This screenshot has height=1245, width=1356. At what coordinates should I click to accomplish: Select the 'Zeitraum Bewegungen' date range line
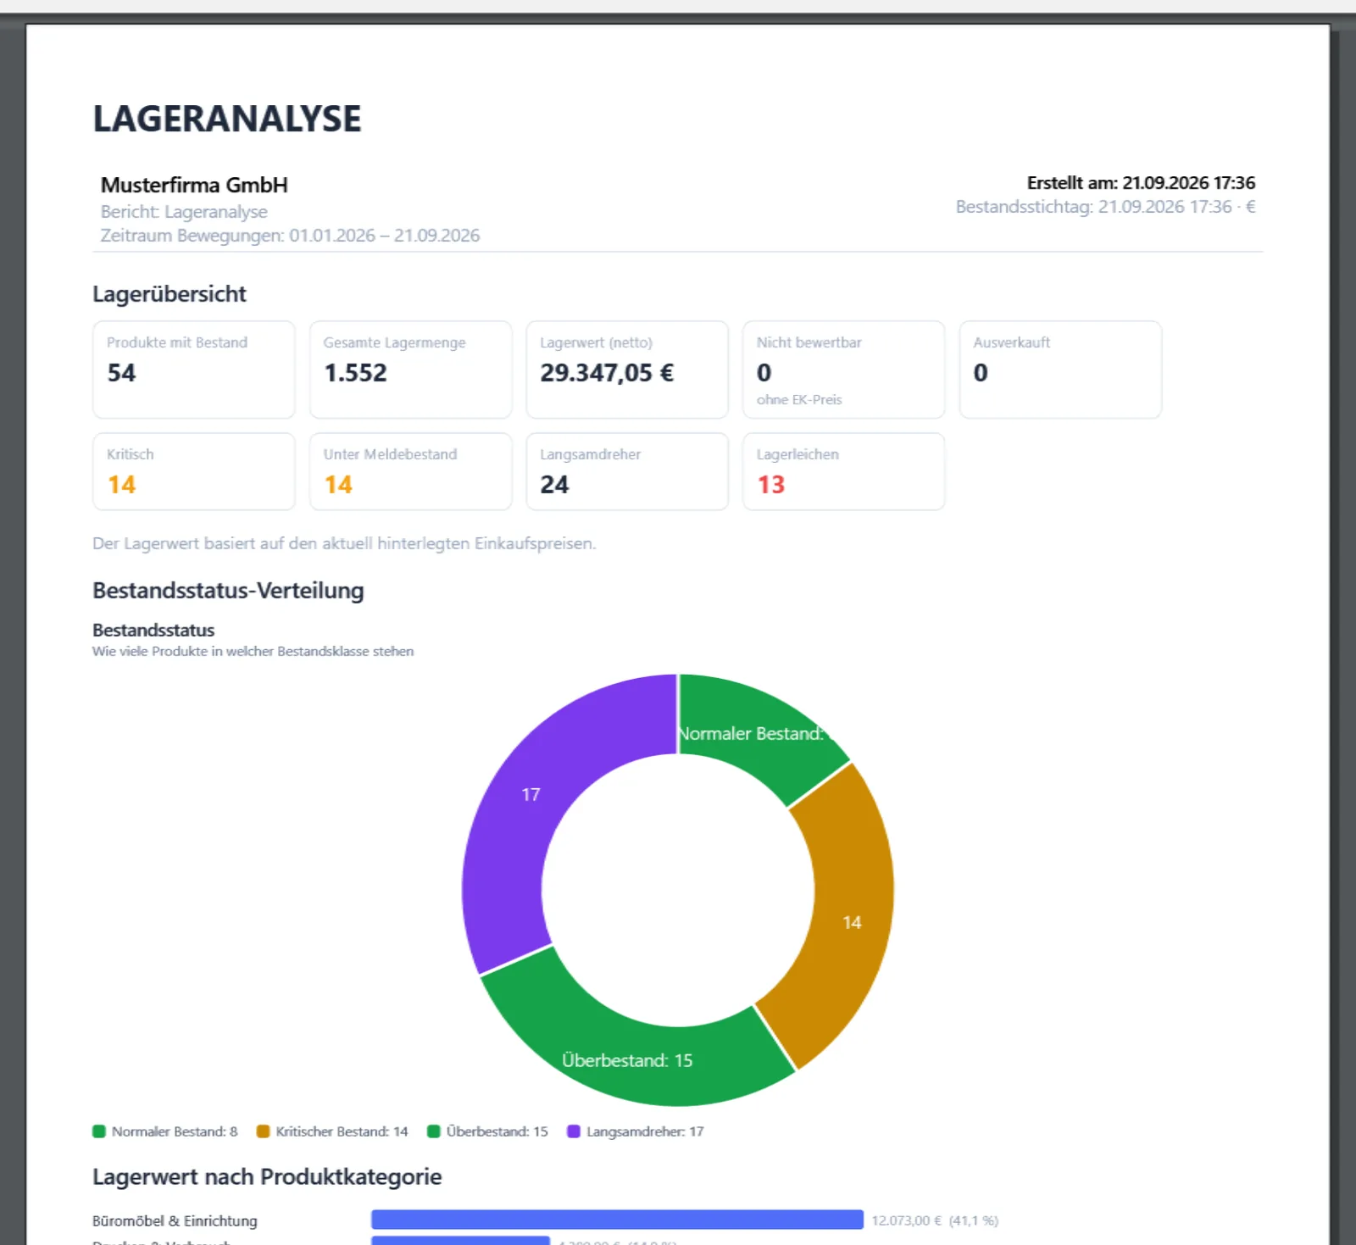tap(290, 236)
